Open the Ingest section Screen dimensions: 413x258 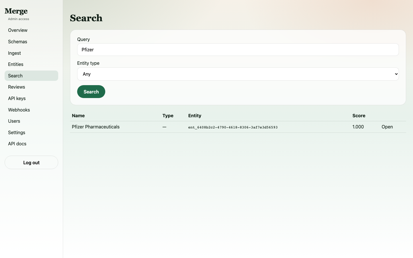point(31,53)
